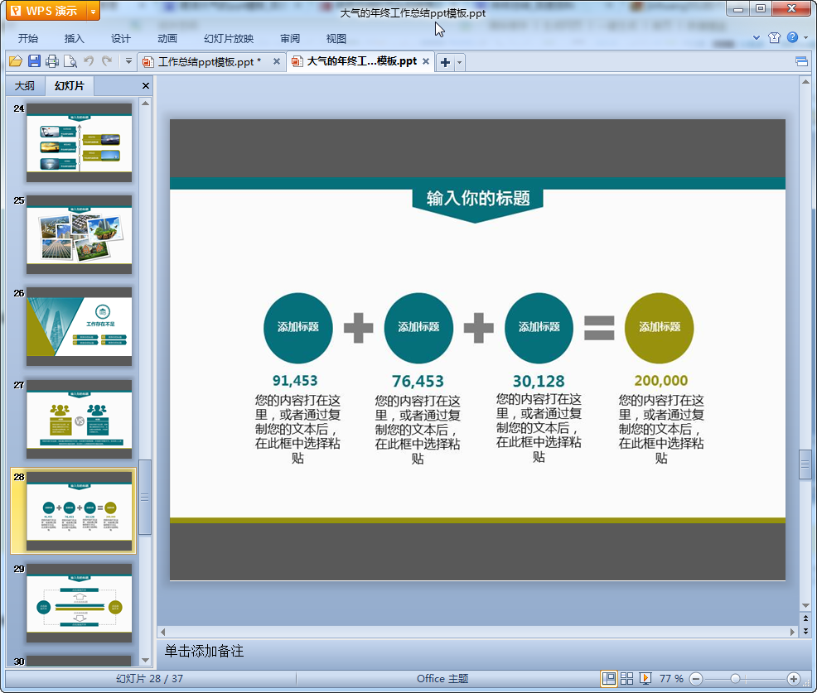Viewport: 817px width, 693px height.
Task: Open the 开始 menu
Action: 28,39
